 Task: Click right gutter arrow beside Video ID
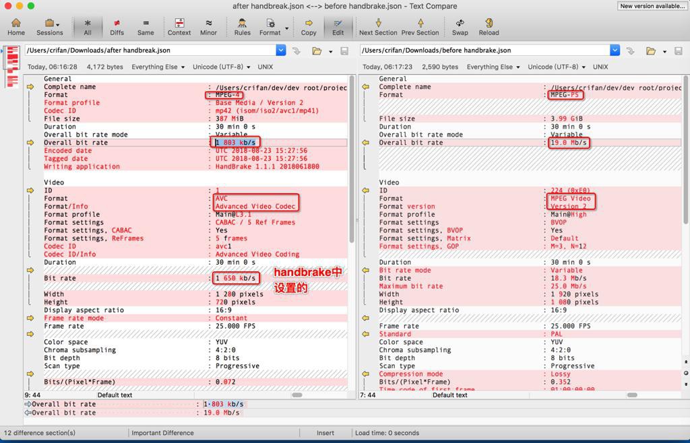coord(366,191)
